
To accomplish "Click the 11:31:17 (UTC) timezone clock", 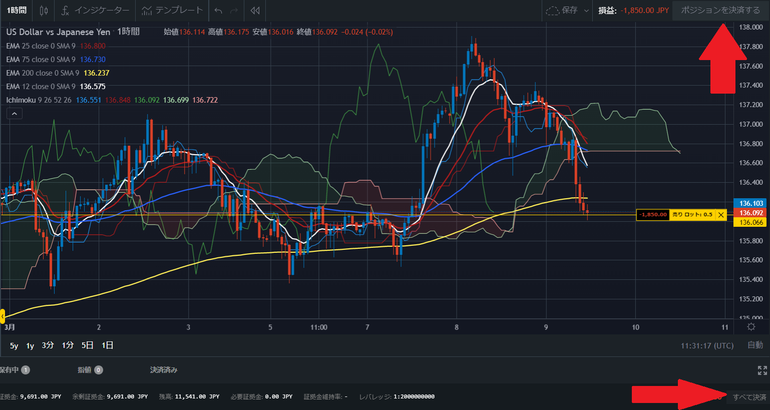I will 707,346.
